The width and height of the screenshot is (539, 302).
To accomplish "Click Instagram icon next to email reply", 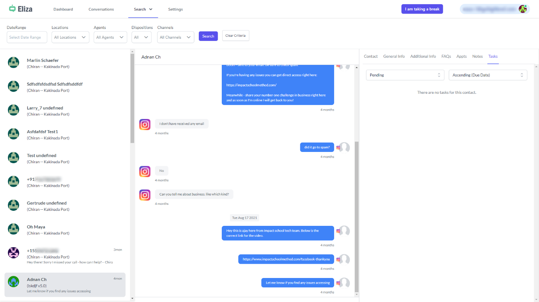I will [145, 125].
